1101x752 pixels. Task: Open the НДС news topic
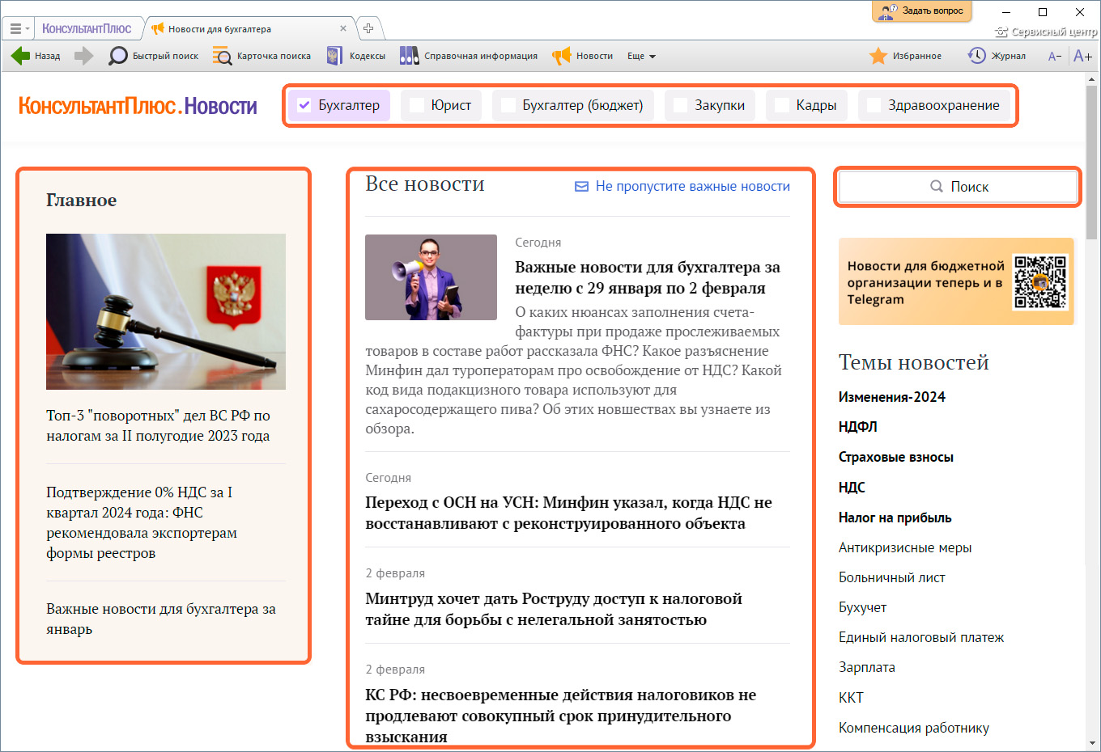tap(852, 488)
